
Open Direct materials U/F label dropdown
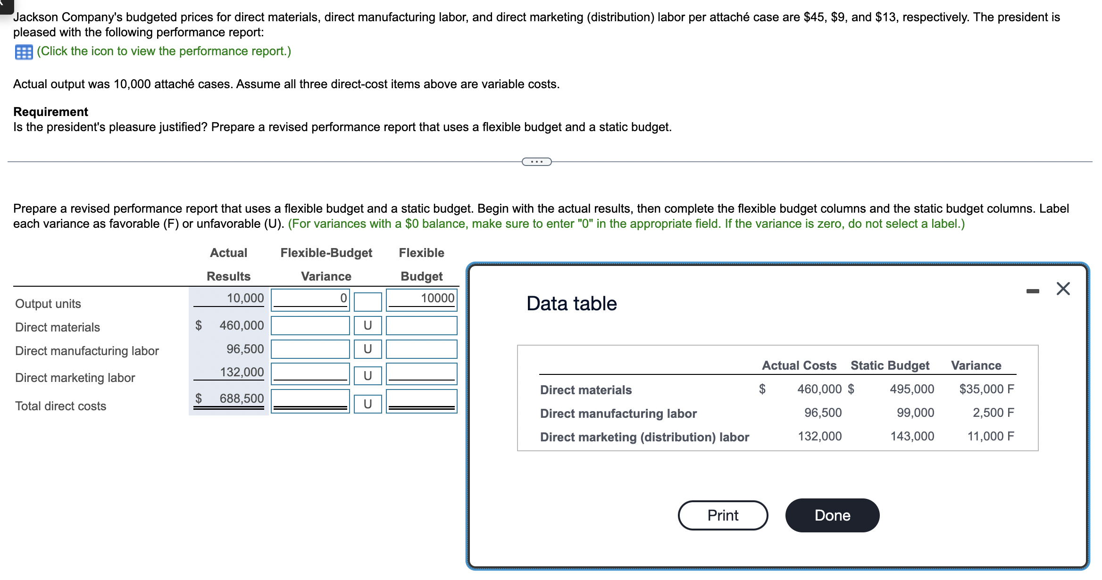click(367, 325)
